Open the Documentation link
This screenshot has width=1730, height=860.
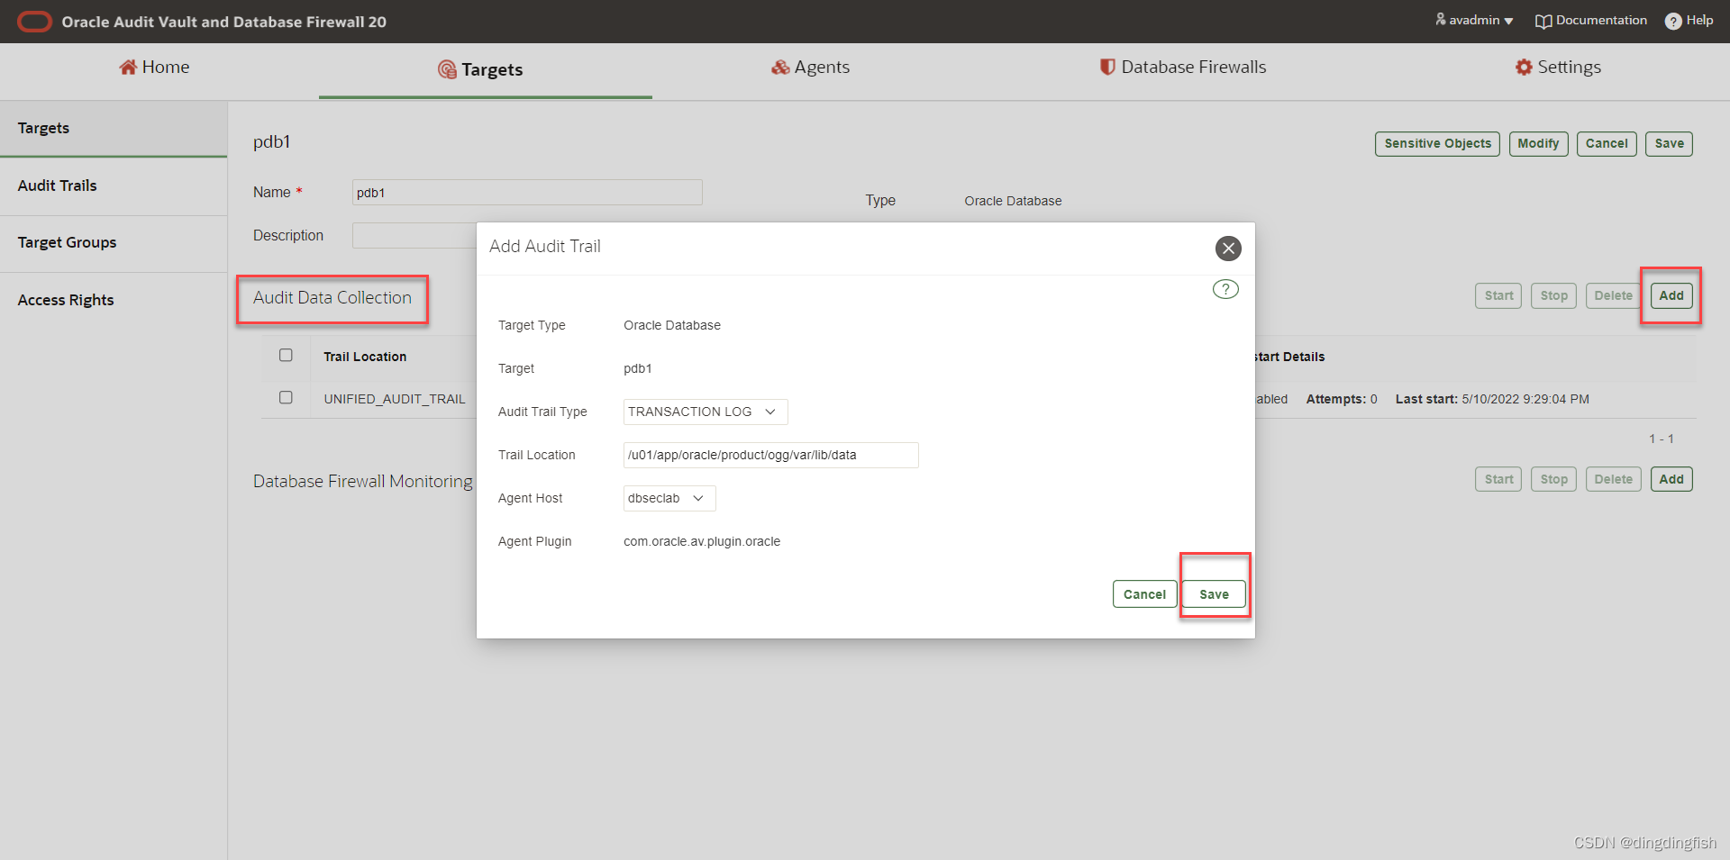pos(1591,20)
